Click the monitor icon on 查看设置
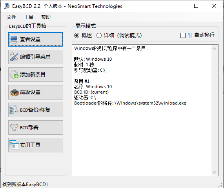The image size is (224, 188). [14, 39]
